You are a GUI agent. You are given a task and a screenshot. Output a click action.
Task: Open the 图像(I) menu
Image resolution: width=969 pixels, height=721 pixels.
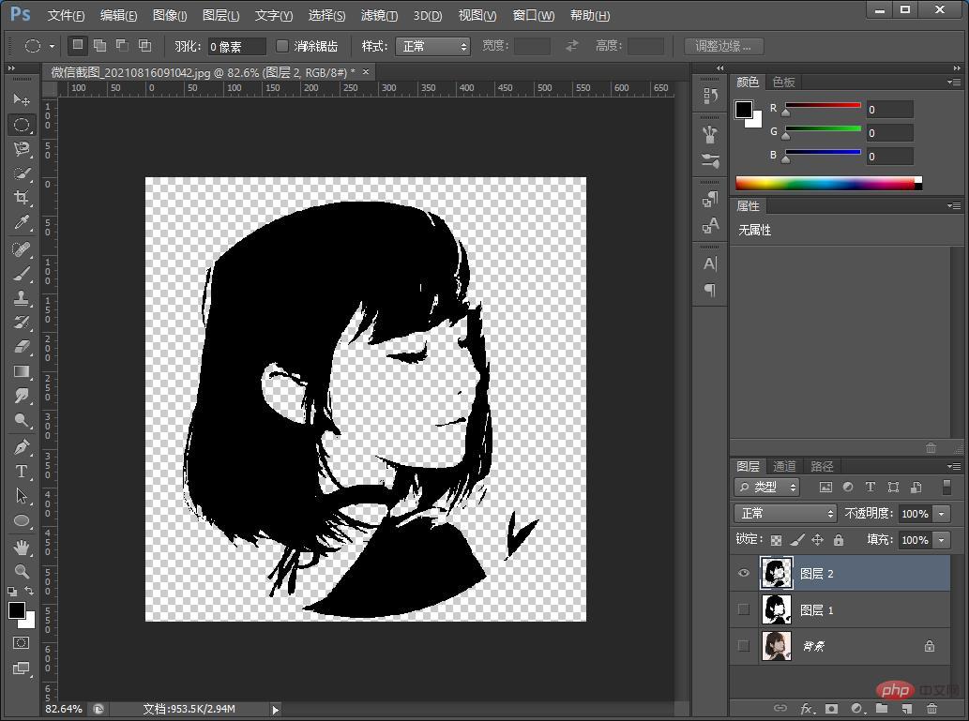[x=170, y=15]
